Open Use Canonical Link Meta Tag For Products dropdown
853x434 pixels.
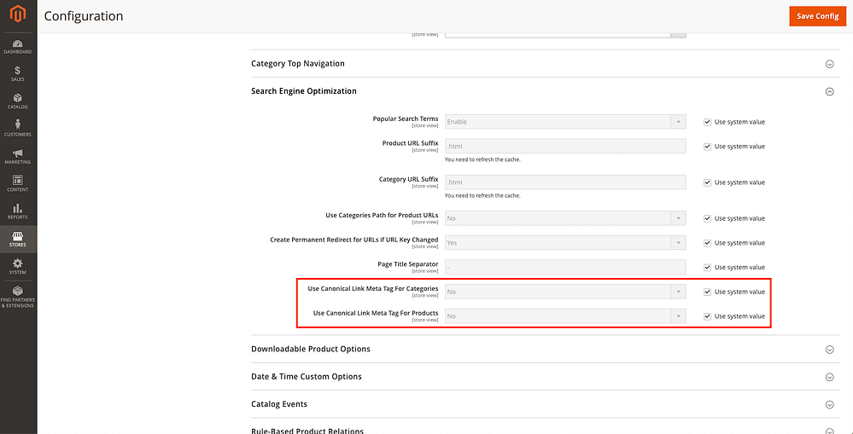pos(565,316)
